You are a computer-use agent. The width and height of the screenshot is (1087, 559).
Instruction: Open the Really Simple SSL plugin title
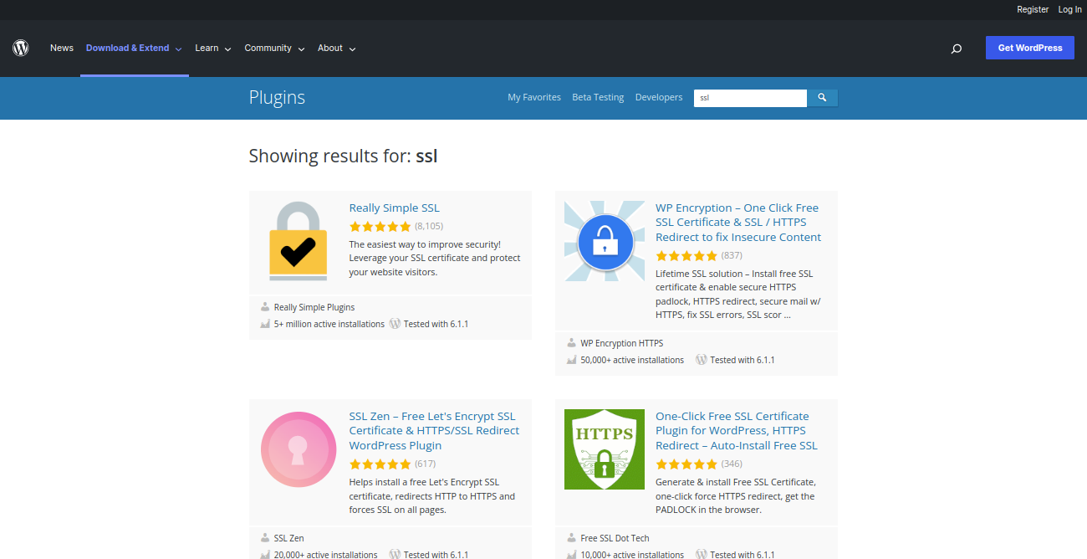pyautogui.click(x=394, y=208)
